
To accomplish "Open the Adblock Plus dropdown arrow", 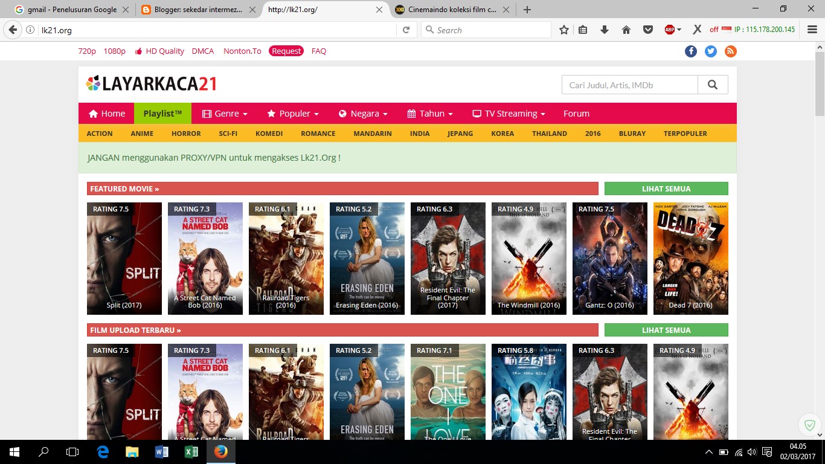I will pos(679,30).
